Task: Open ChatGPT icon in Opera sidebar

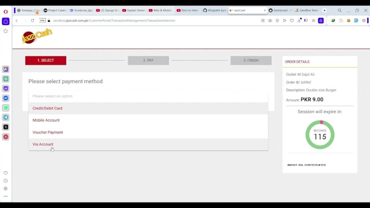Action: tap(5, 79)
